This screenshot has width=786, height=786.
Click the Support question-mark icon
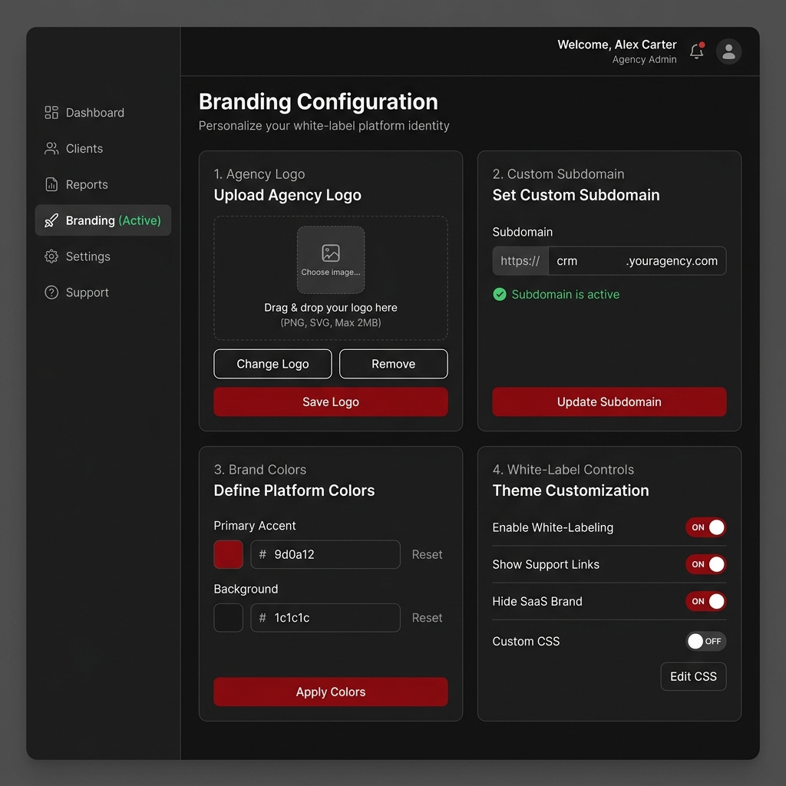[x=51, y=292]
